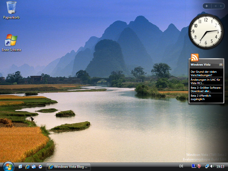Open the Windows Start orb
The height and width of the screenshot is (171, 228).
point(8,166)
